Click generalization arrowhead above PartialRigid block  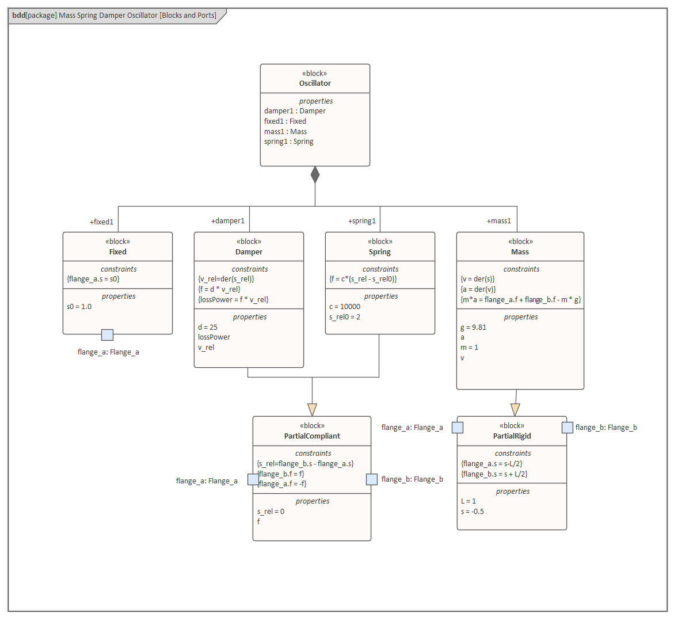[515, 409]
